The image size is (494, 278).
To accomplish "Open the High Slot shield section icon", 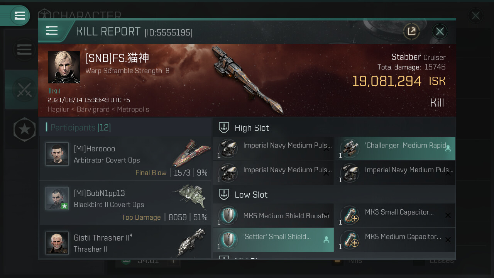I will pos(224,127).
